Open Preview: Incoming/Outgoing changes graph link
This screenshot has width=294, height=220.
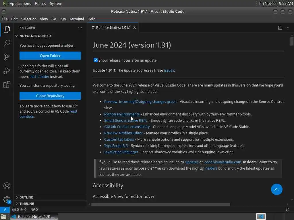click(140, 102)
